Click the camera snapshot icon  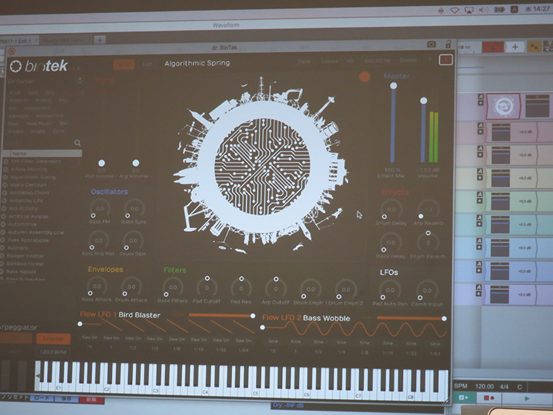click(x=431, y=44)
